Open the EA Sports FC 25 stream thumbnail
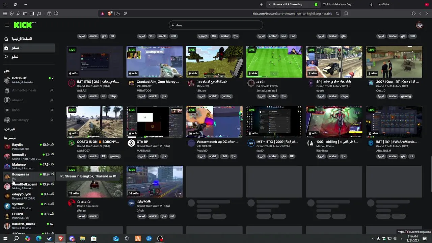 (x=274, y=62)
